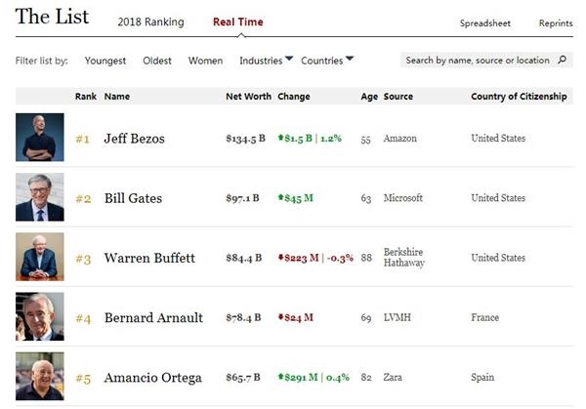This screenshot has height=409, width=586.
Task: Expand the Industries filter dropdown
Action: coord(267,61)
